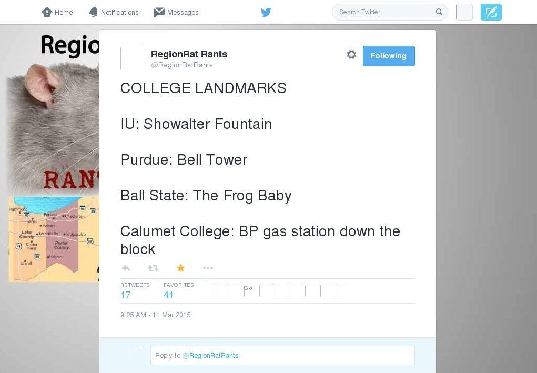Go to the Home tab
The image size is (537, 373).
(x=57, y=12)
